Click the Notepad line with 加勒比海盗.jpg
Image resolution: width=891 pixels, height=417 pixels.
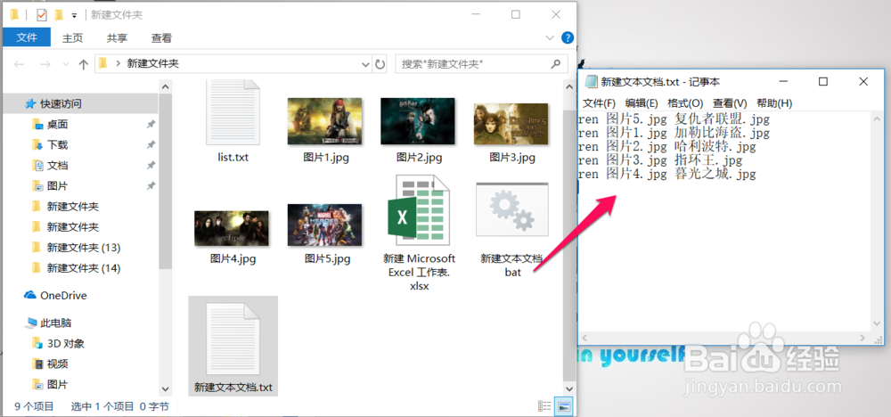[674, 133]
